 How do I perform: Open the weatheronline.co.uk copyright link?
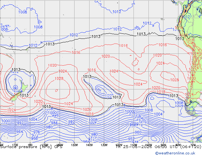click(x=175, y=153)
